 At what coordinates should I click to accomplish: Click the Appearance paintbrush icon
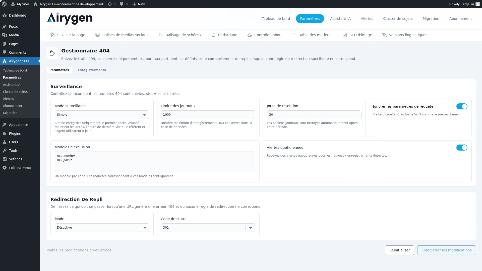click(5, 125)
